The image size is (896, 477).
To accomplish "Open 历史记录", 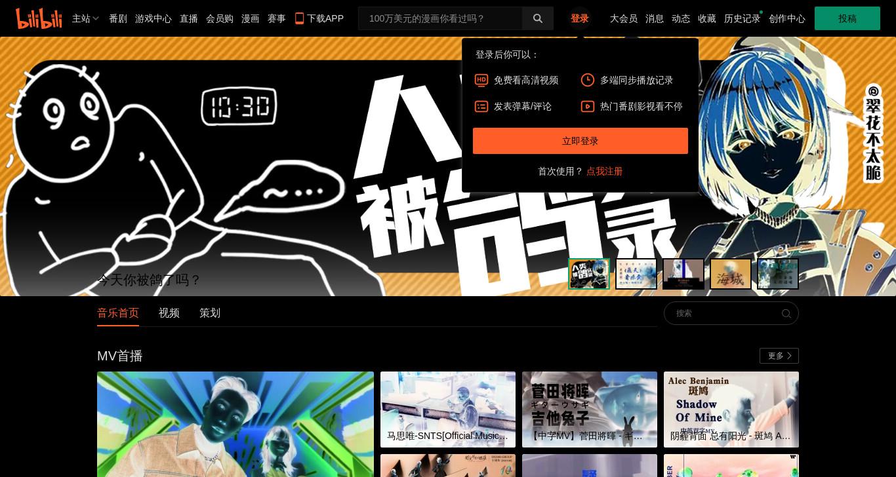I will click(743, 18).
